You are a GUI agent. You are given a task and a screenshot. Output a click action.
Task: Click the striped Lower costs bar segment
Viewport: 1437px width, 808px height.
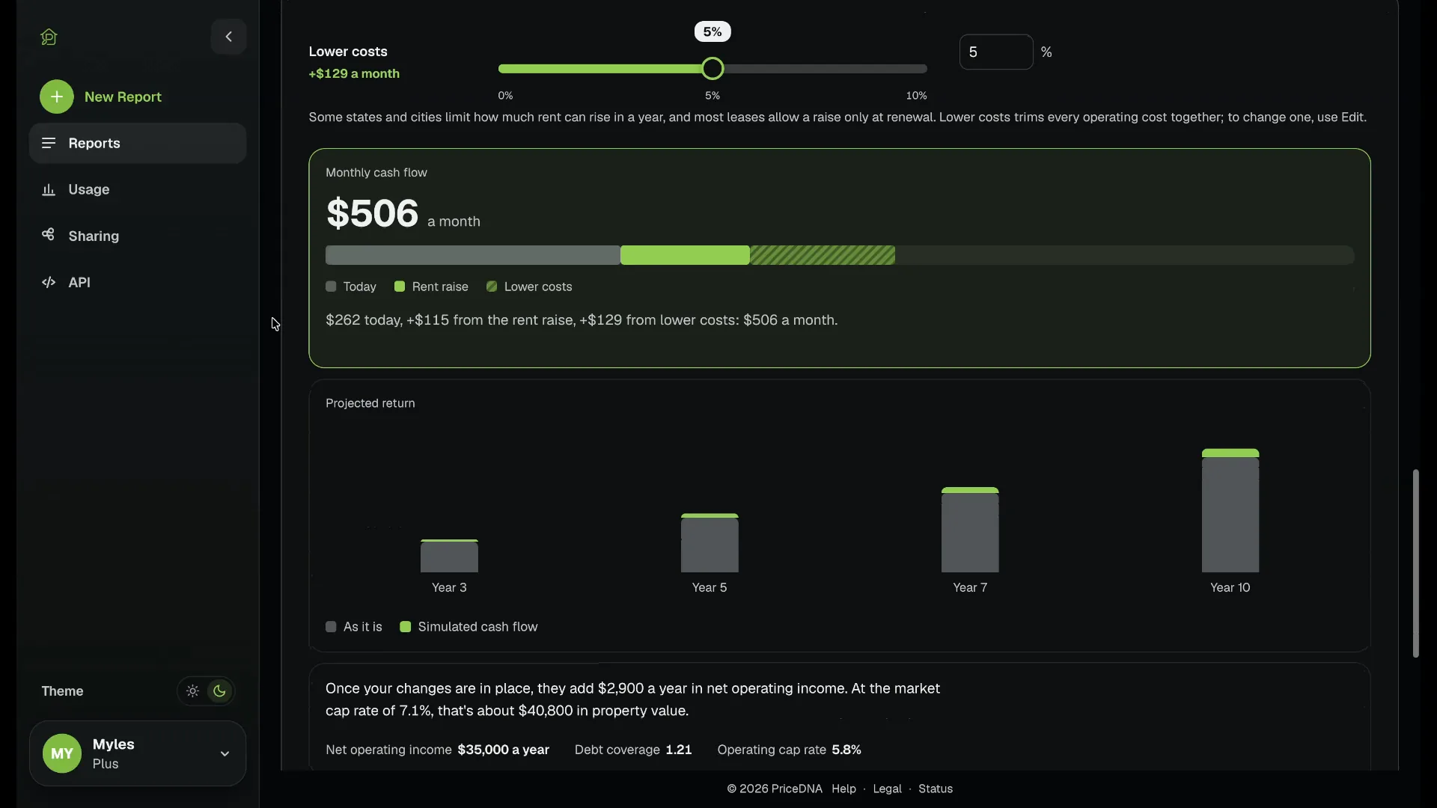pyautogui.click(x=823, y=255)
